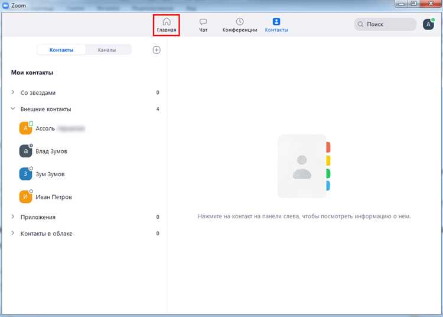Click Влад Зумов's dark avatar
Viewport: 443px width, 317px height.
tap(25, 151)
